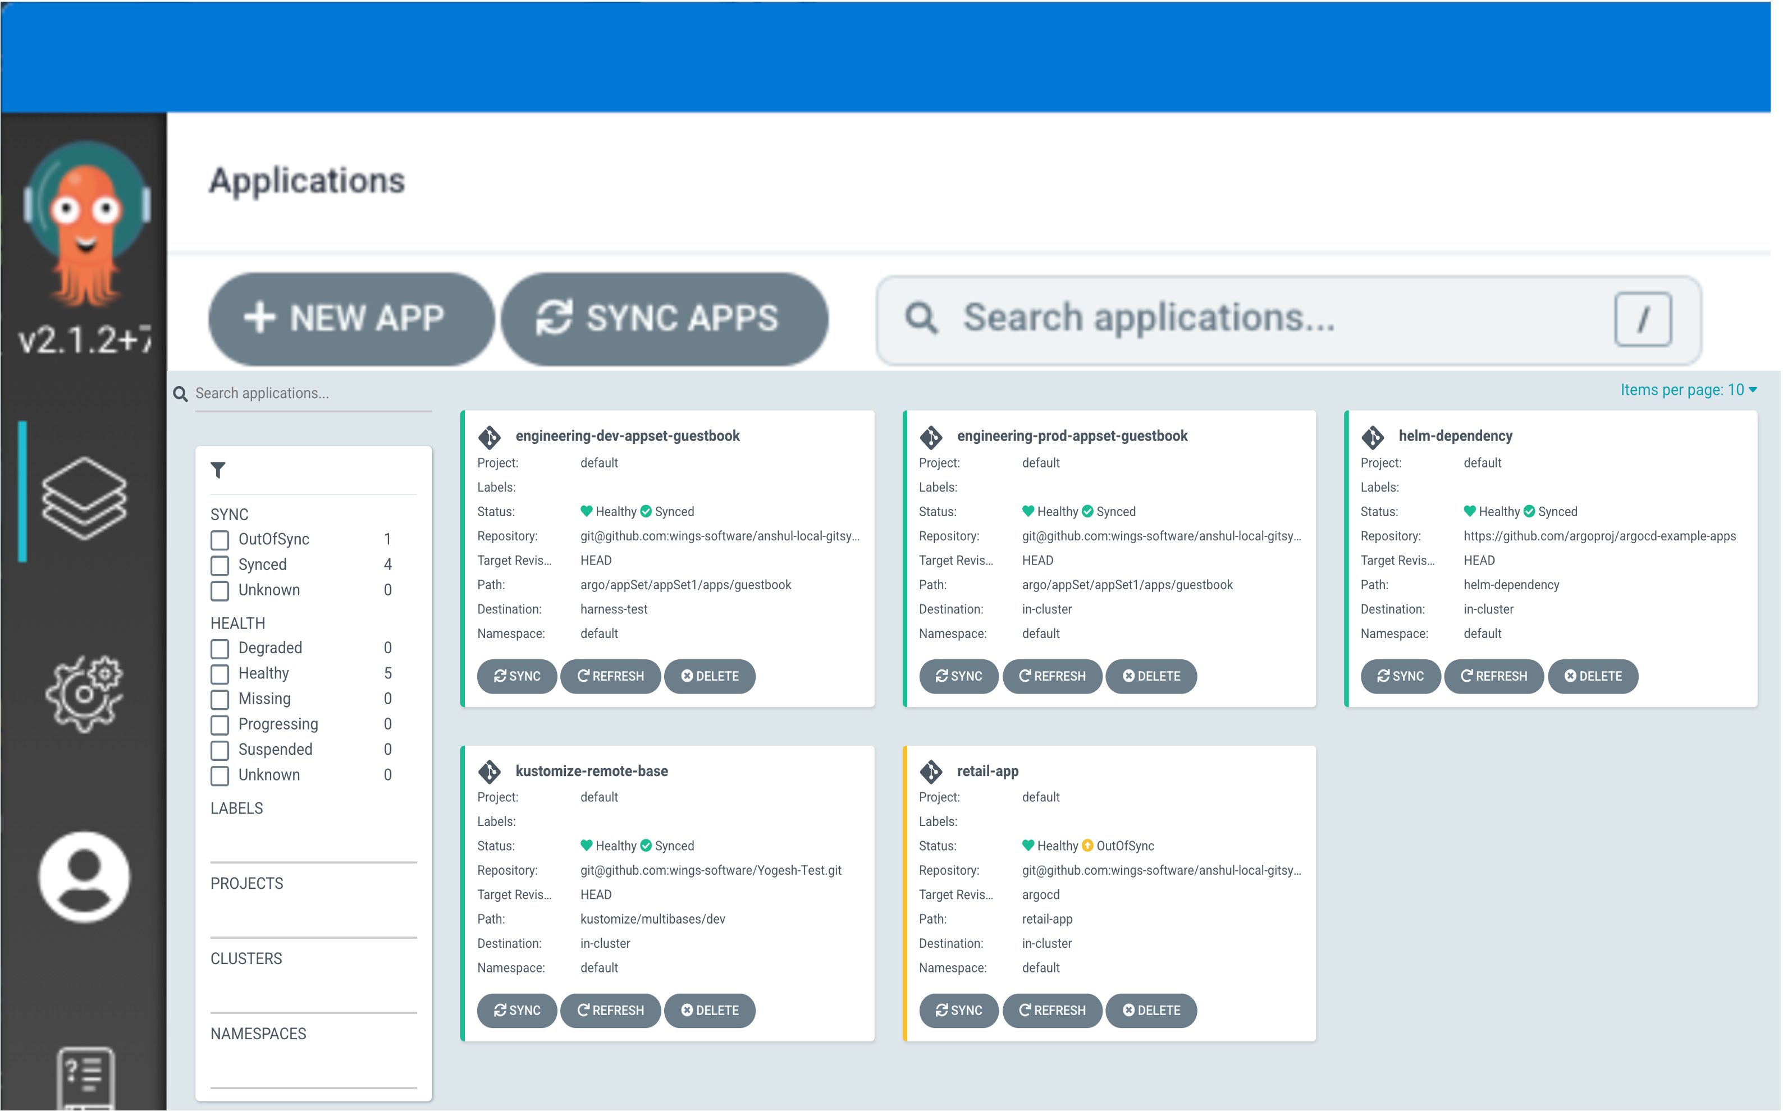
Task: Sync the engineering-dev-appset-guestbook application
Action: point(516,676)
